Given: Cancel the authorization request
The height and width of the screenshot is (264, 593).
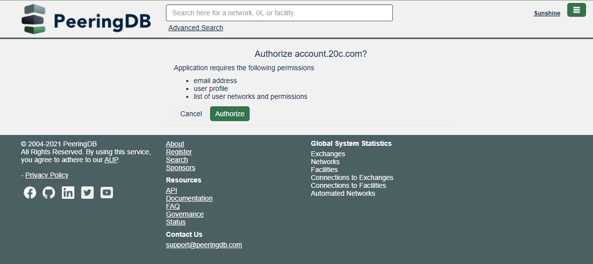Looking at the screenshot, I should (191, 114).
